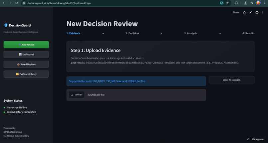Select the 4. Results step
Image resolution: width=268 pixels, height=143 pixels.
click(248, 33)
